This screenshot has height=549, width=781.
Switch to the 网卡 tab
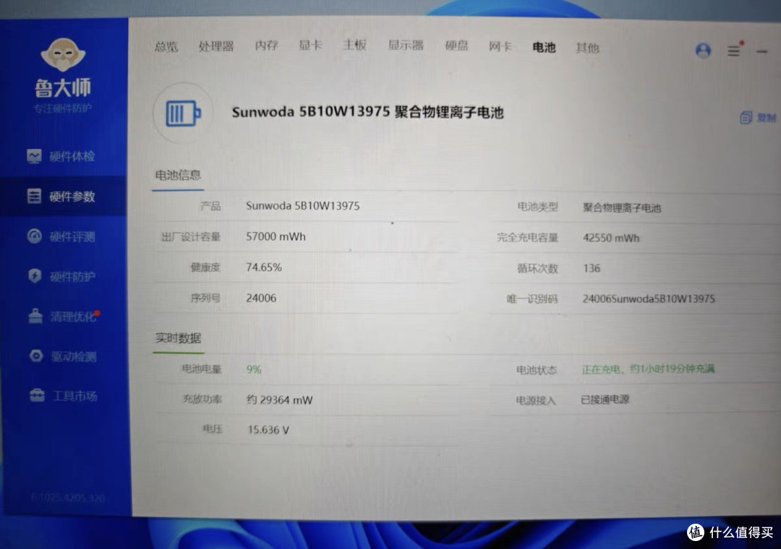point(500,47)
